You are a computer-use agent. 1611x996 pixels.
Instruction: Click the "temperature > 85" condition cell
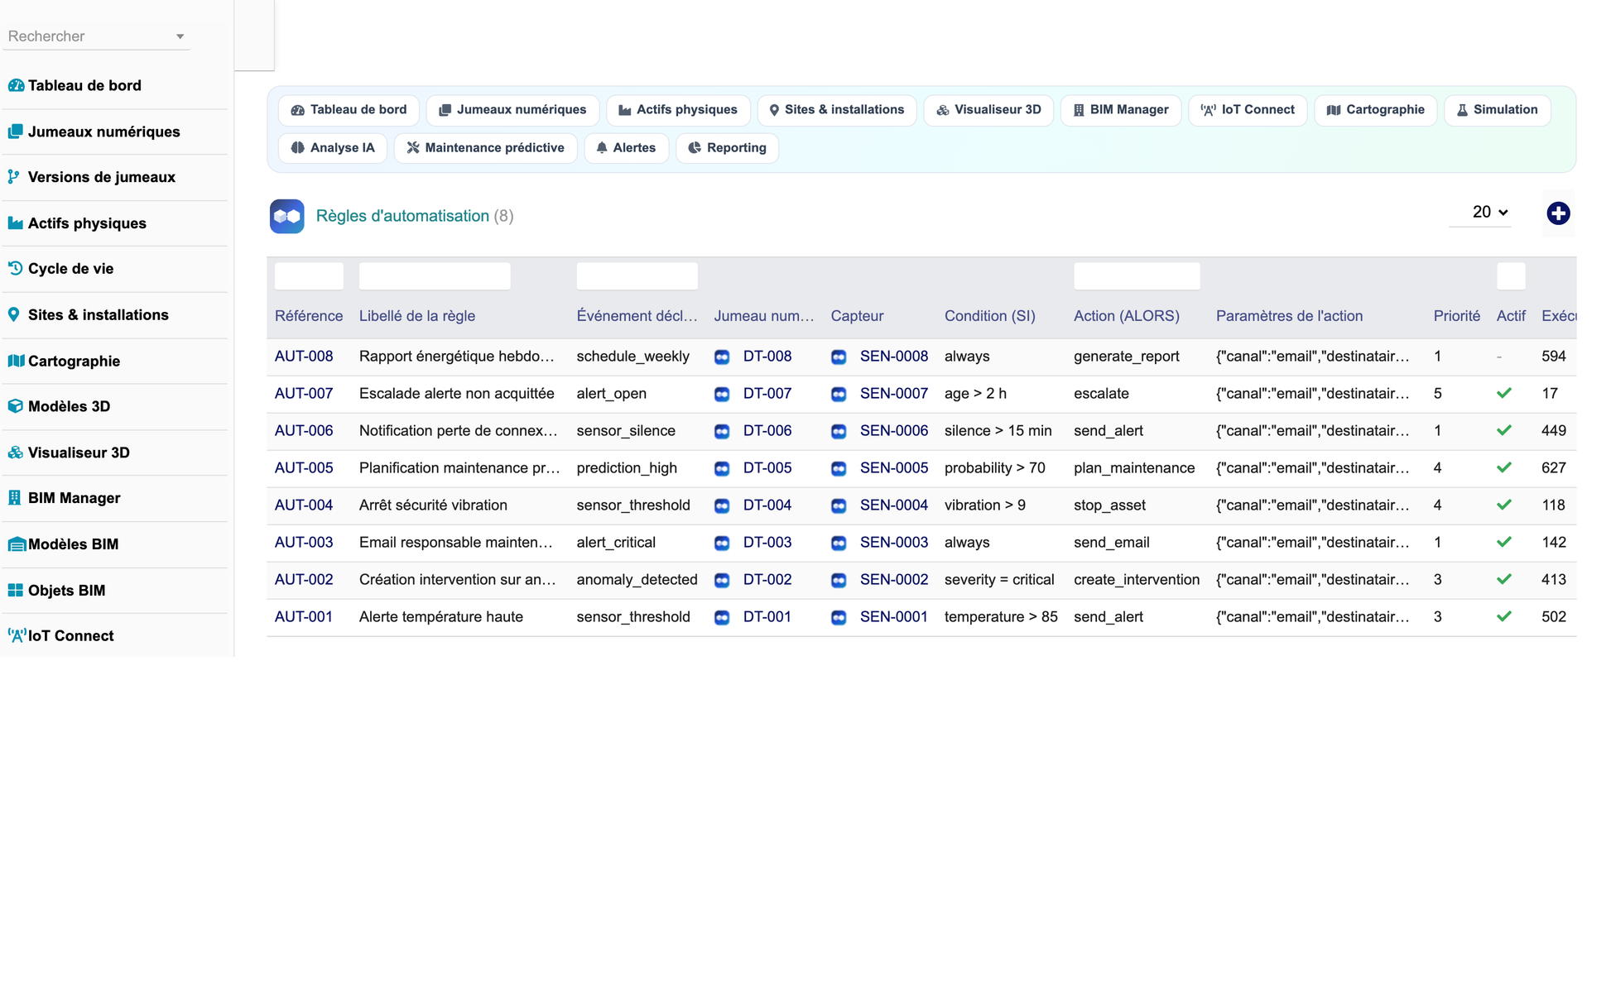(x=1001, y=617)
